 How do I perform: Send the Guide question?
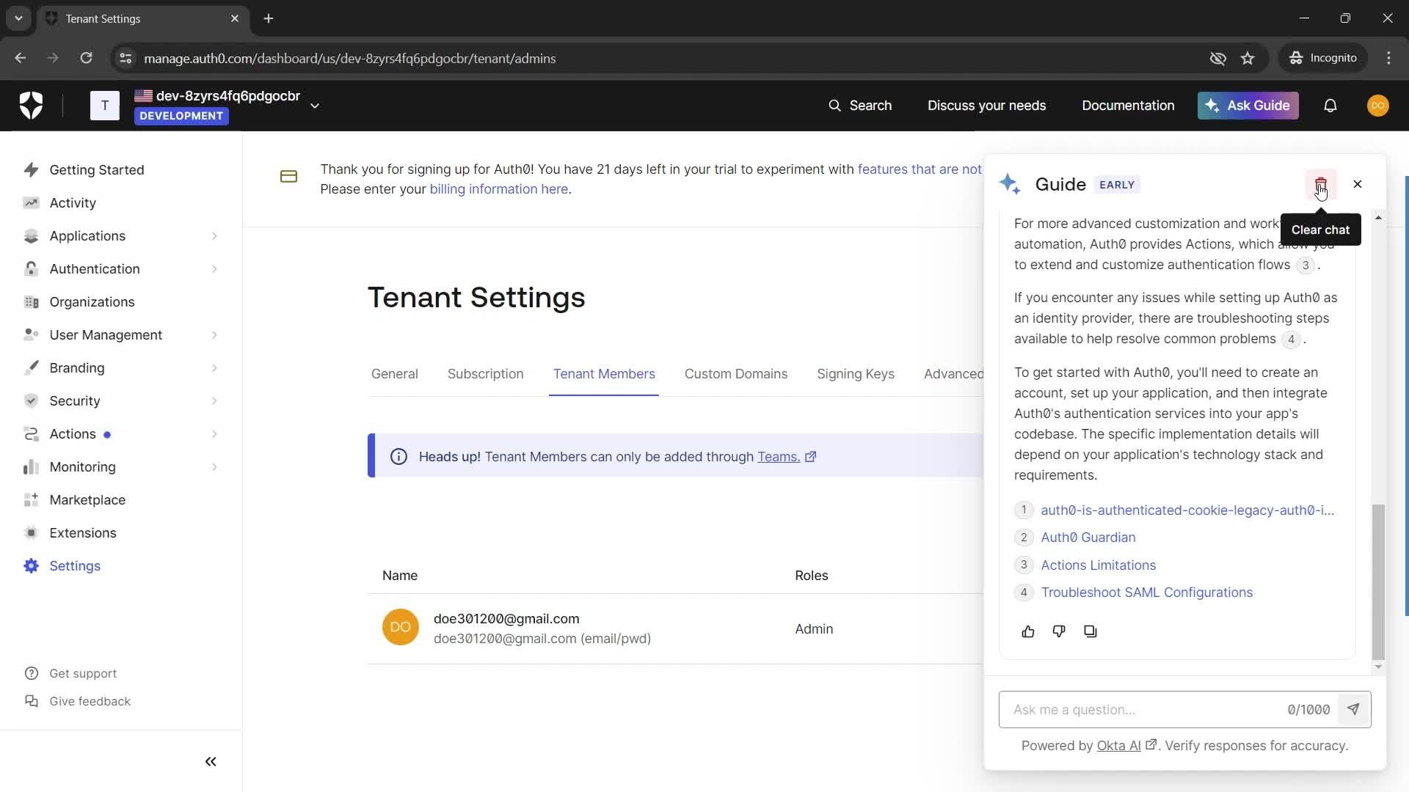pyautogui.click(x=1353, y=709)
